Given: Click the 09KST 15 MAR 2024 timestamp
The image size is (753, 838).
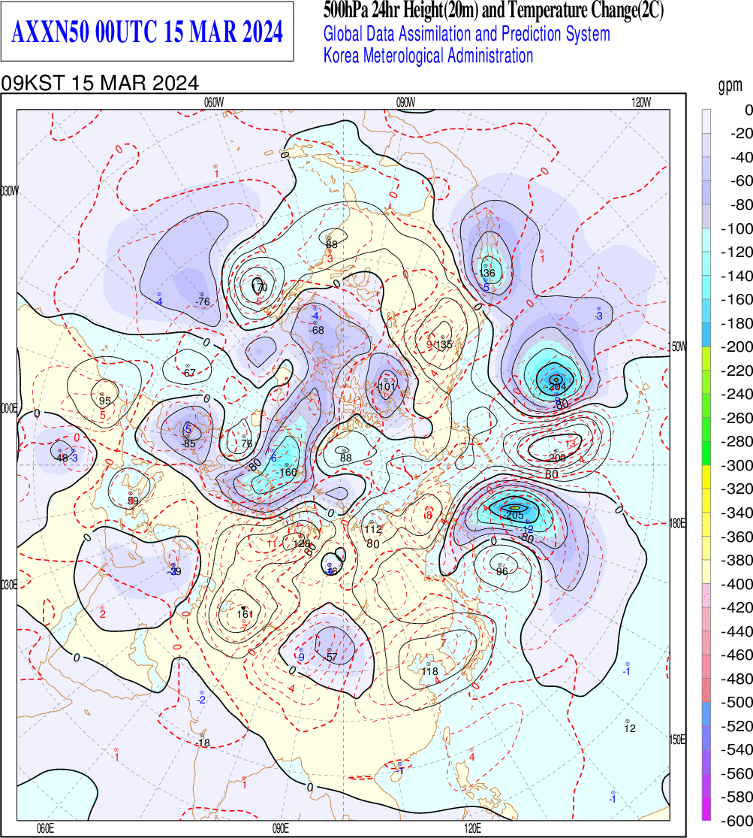Looking at the screenshot, I should [100, 83].
